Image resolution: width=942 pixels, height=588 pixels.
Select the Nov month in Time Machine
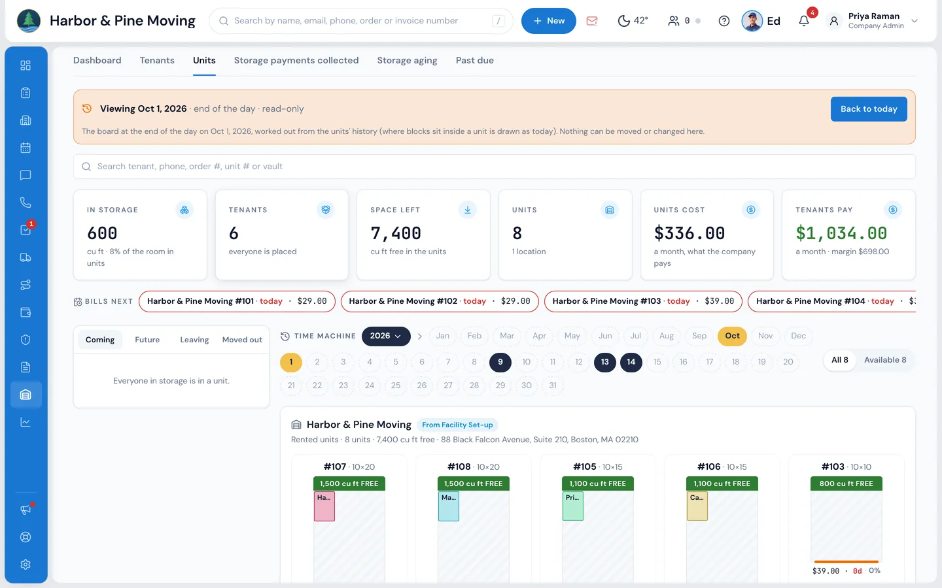(x=765, y=336)
